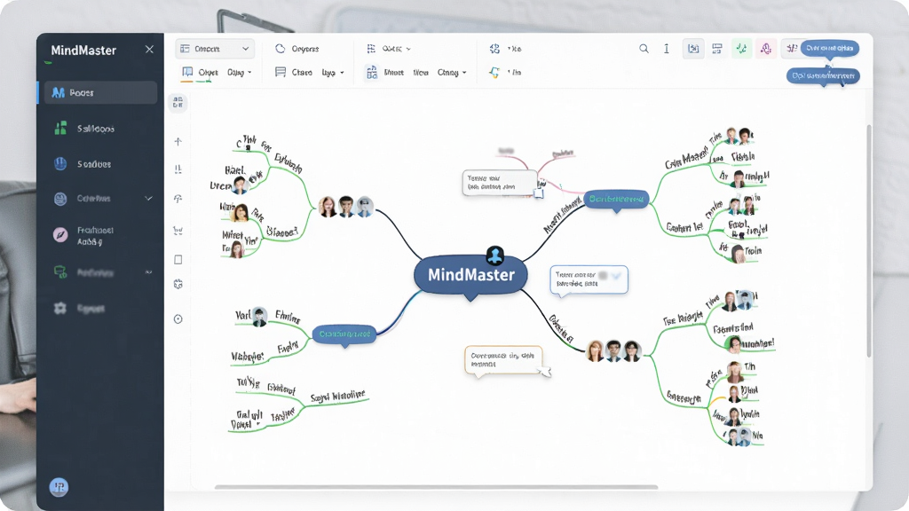909x511 pixels.
Task: Click the three-avatar group on the upper-left branch
Action: point(346,207)
